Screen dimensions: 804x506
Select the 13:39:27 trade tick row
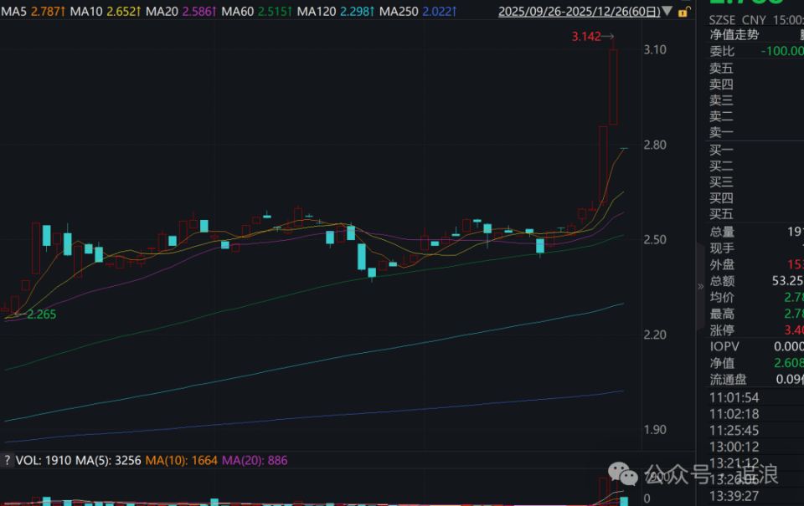tap(756, 496)
